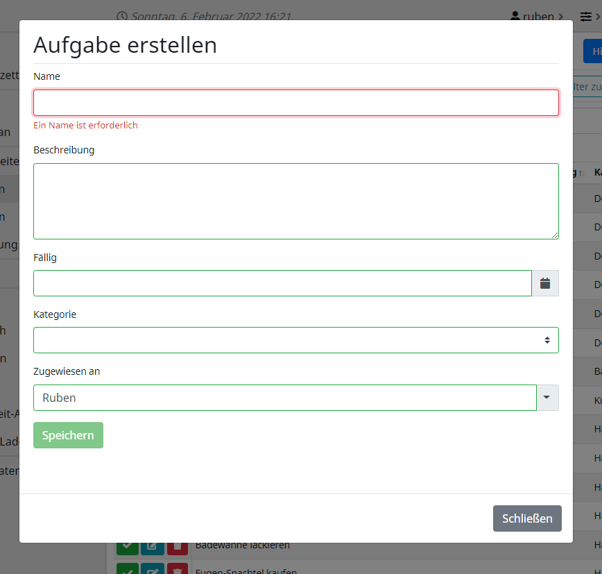Image resolution: width=602 pixels, height=574 pixels.
Task: Click the Speichern button
Action: (x=68, y=435)
